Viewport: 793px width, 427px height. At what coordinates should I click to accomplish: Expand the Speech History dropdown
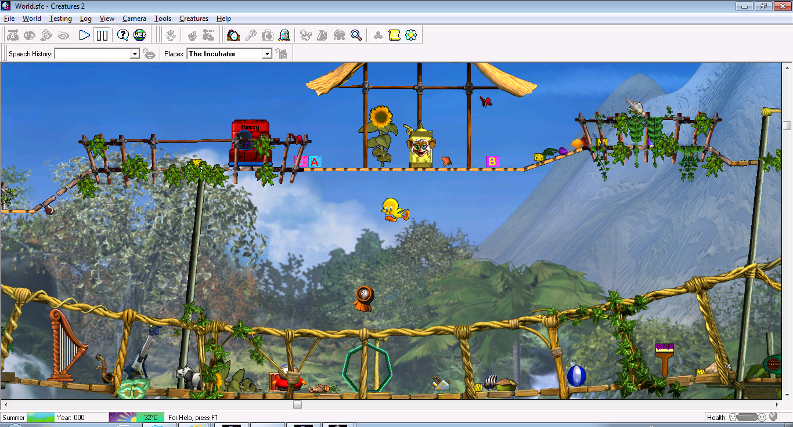[135, 54]
